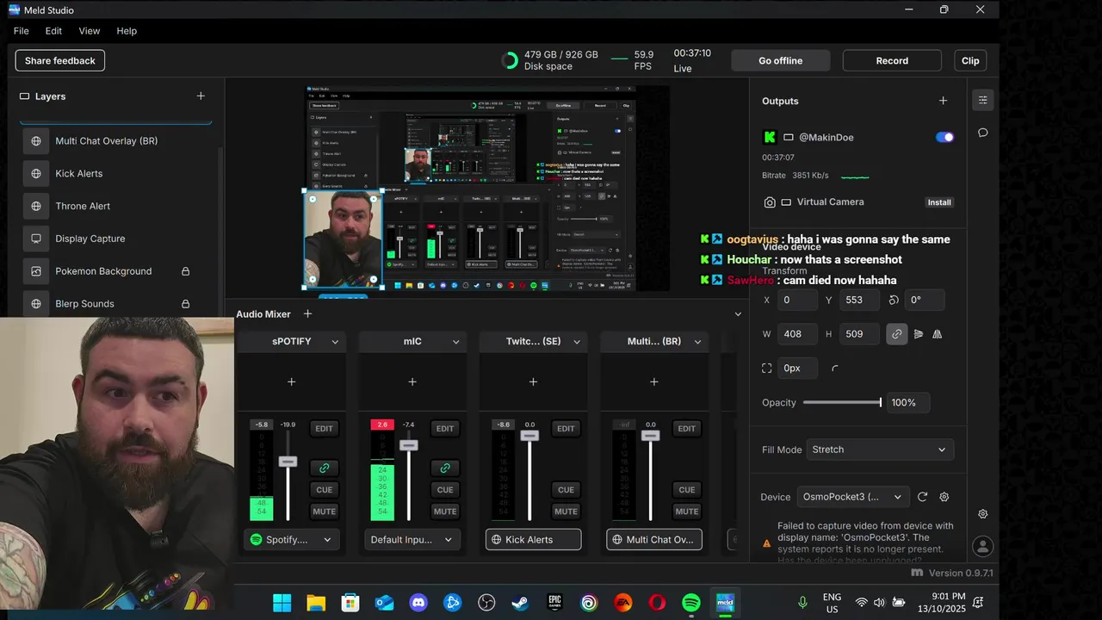Open Discord from the taskbar
Screen dimensions: 1102x620
(x=418, y=603)
